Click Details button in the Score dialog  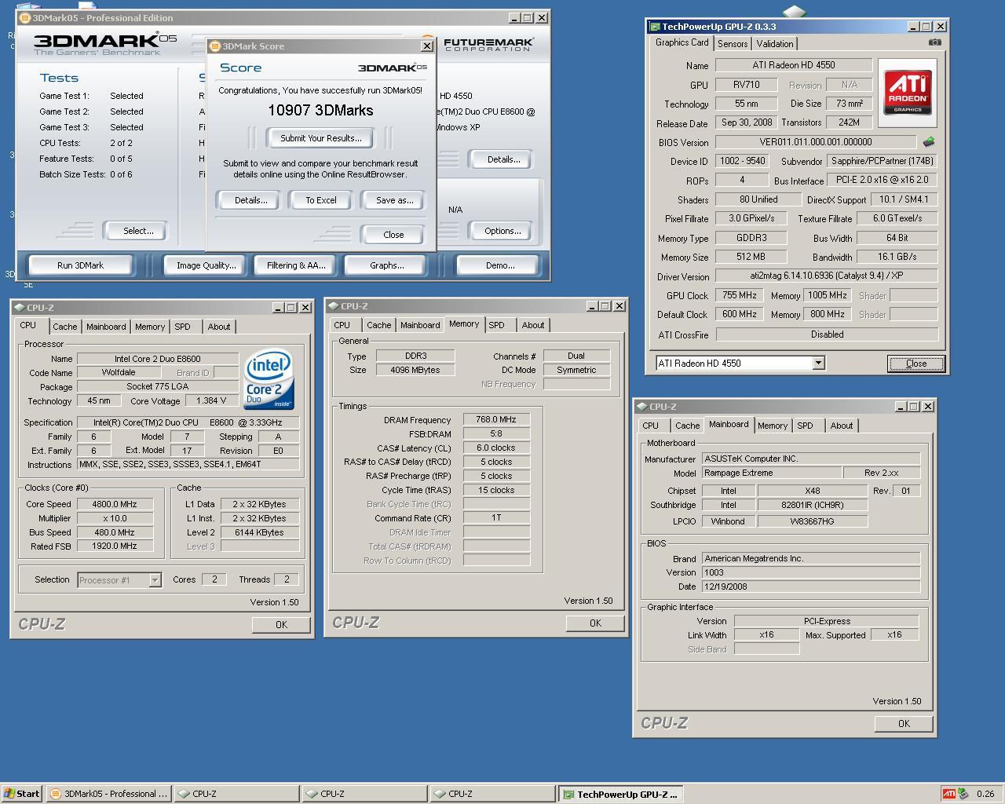[251, 200]
